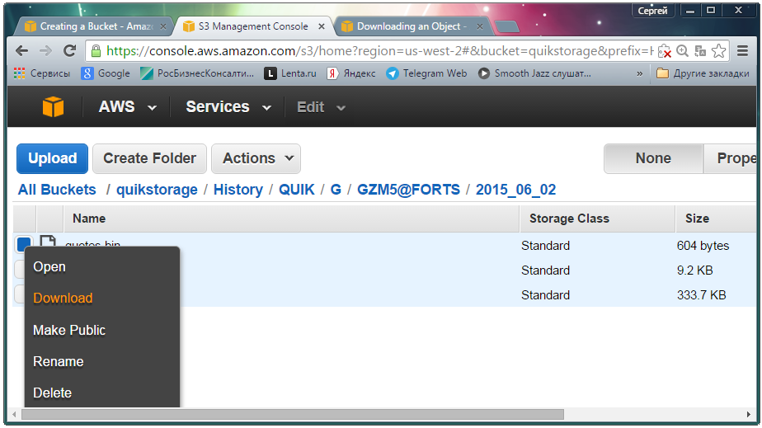
Task: Close the Creating a Bucket tab
Action: 163,26
